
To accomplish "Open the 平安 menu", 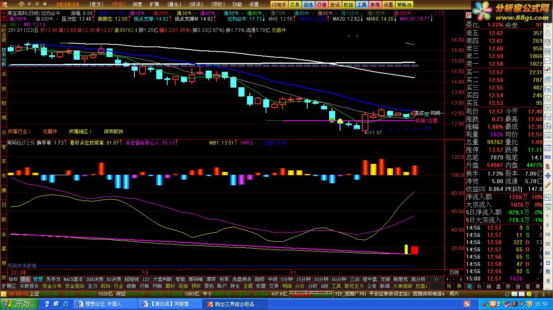I will tap(118, 4).
